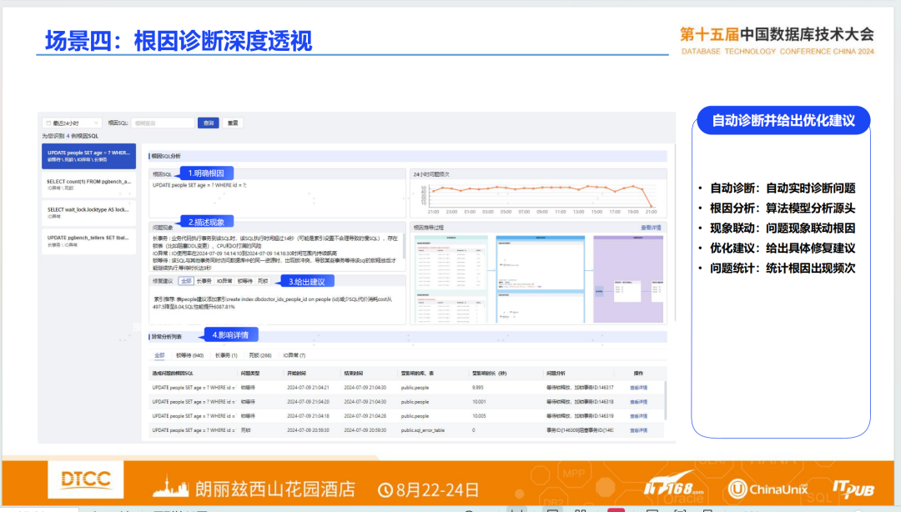Switch to 长事务 (1) tab
The image size is (901, 512).
226,355
